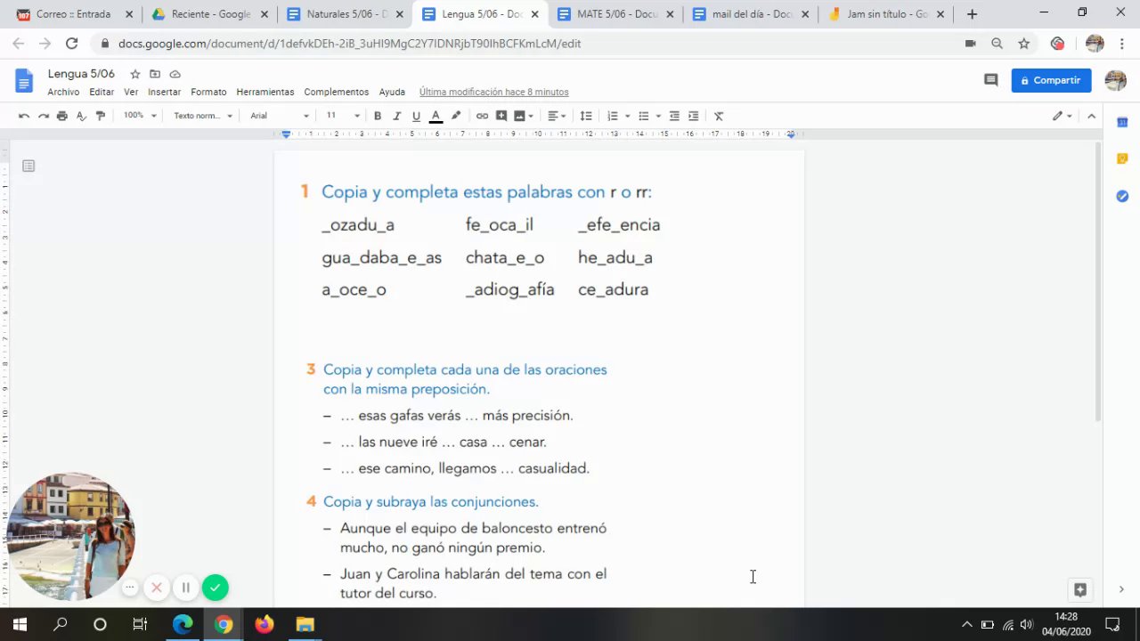Bookmark this page with star
This screenshot has height=641, width=1140.
pos(1024,43)
